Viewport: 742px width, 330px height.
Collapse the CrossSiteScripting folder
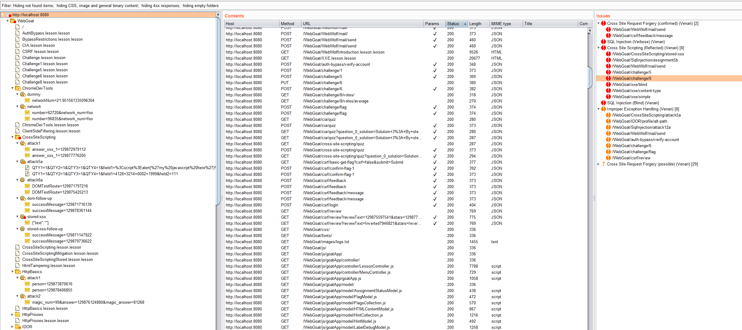point(13,137)
